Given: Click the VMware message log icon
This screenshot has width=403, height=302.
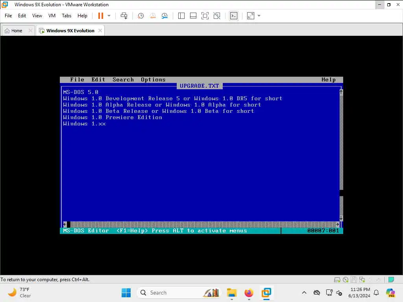Looking at the screenshot, I should tap(391, 280).
